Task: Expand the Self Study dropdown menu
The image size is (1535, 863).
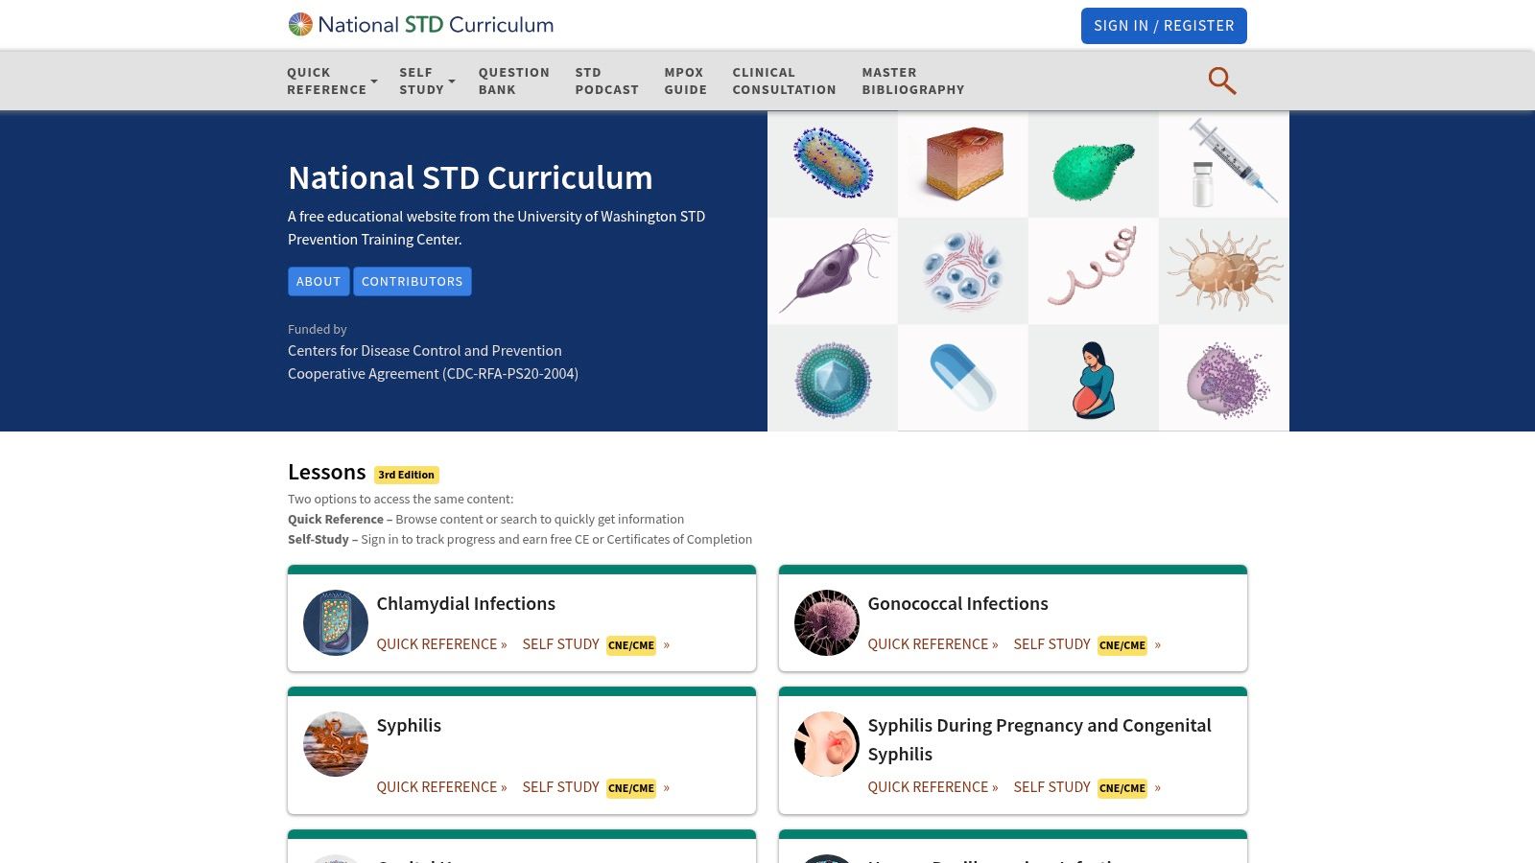Action: pyautogui.click(x=427, y=81)
